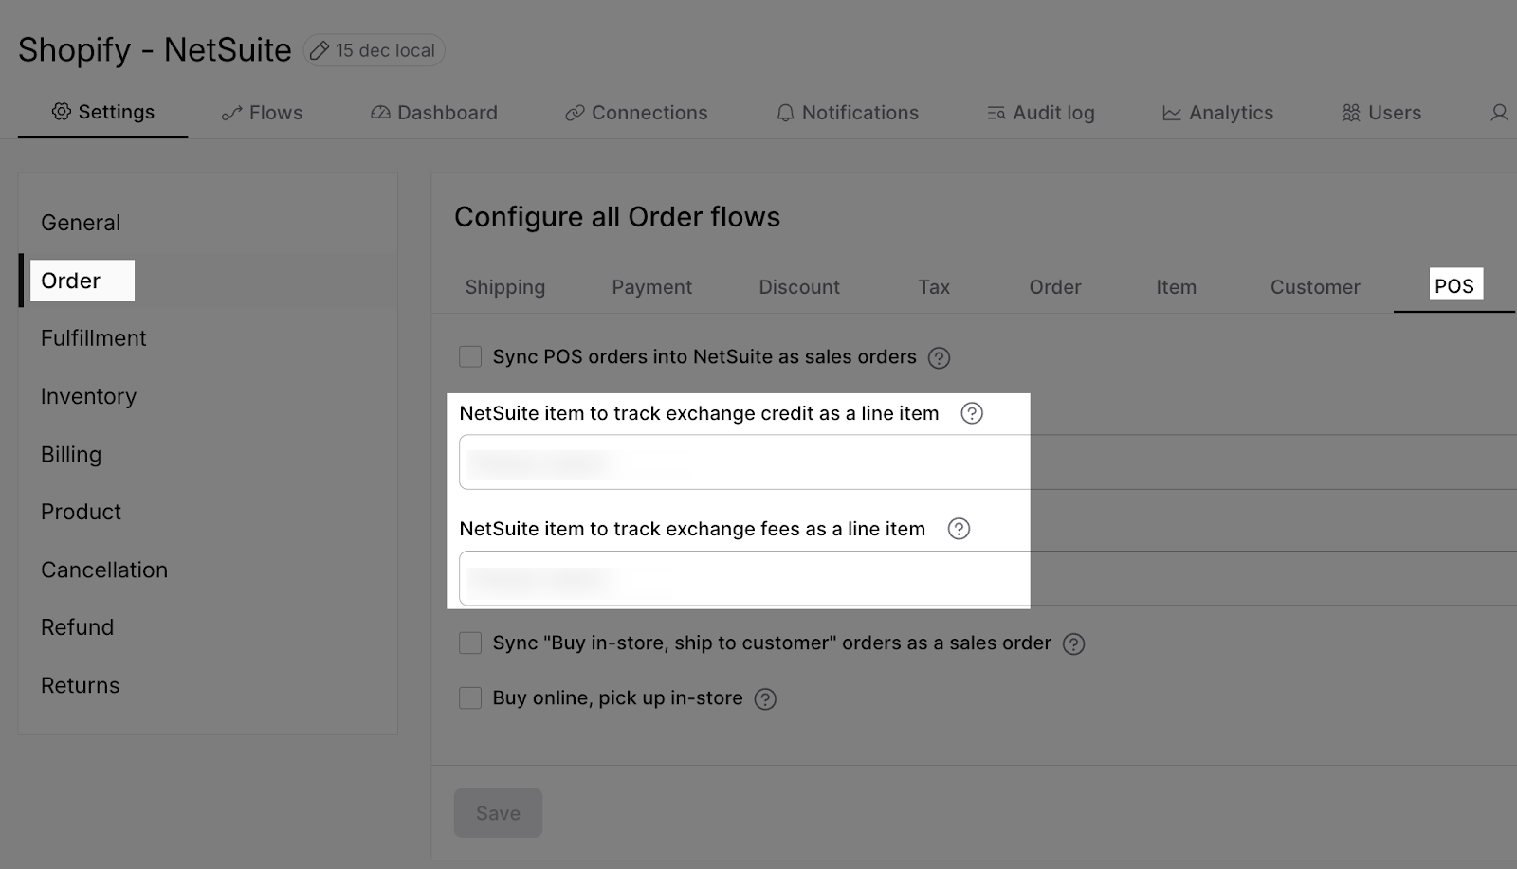Switch to the Settings tab
Viewport: 1517px width, 869px height.
point(102,112)
